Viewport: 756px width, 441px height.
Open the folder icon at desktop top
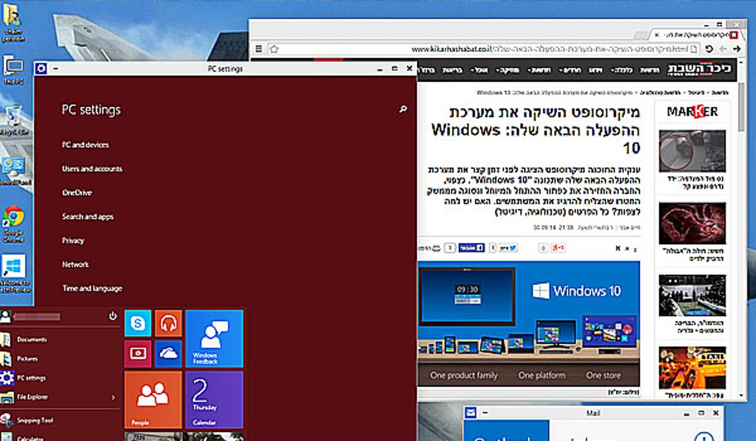[12, 22]
